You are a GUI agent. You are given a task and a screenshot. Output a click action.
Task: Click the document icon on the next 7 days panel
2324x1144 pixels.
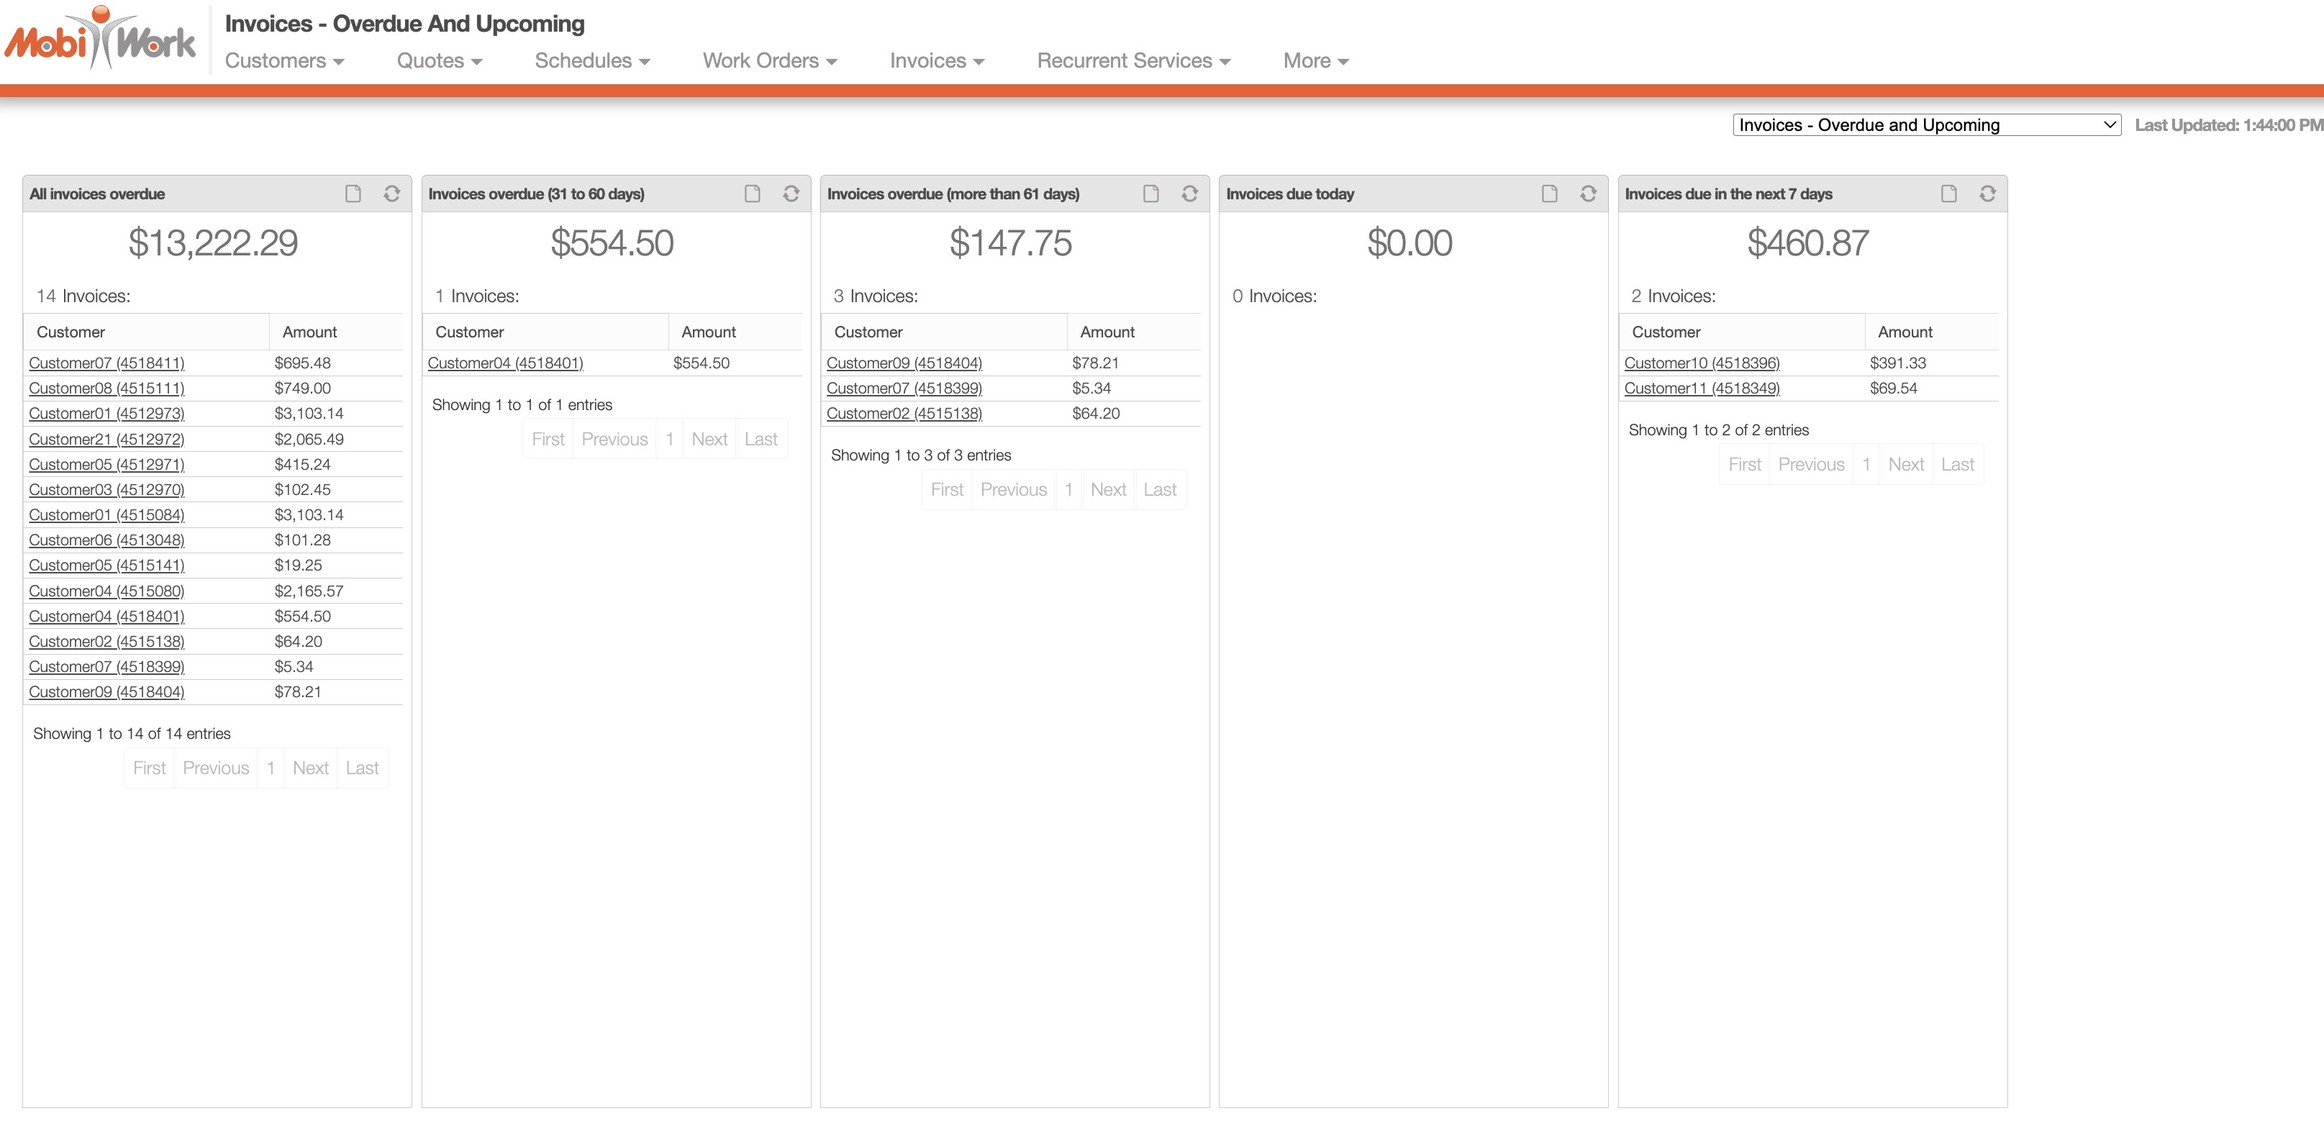coord(1948,194)
